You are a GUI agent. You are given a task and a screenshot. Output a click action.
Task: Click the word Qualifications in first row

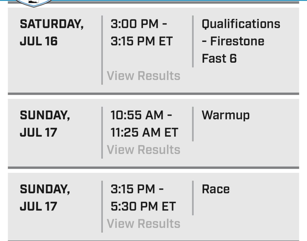pos(241,24)
